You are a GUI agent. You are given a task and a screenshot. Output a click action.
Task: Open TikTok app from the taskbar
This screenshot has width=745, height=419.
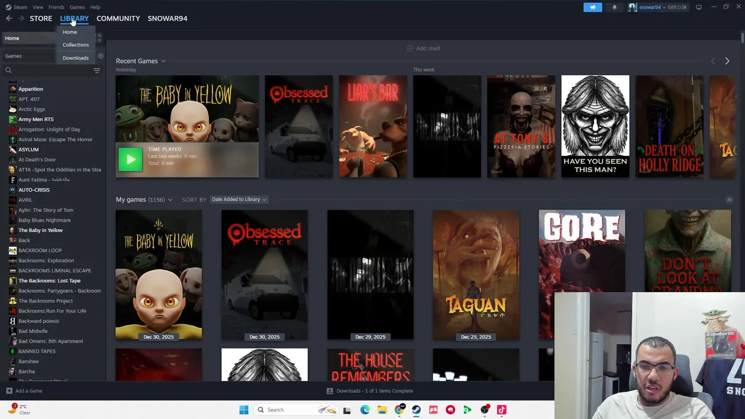coord(502,410)
